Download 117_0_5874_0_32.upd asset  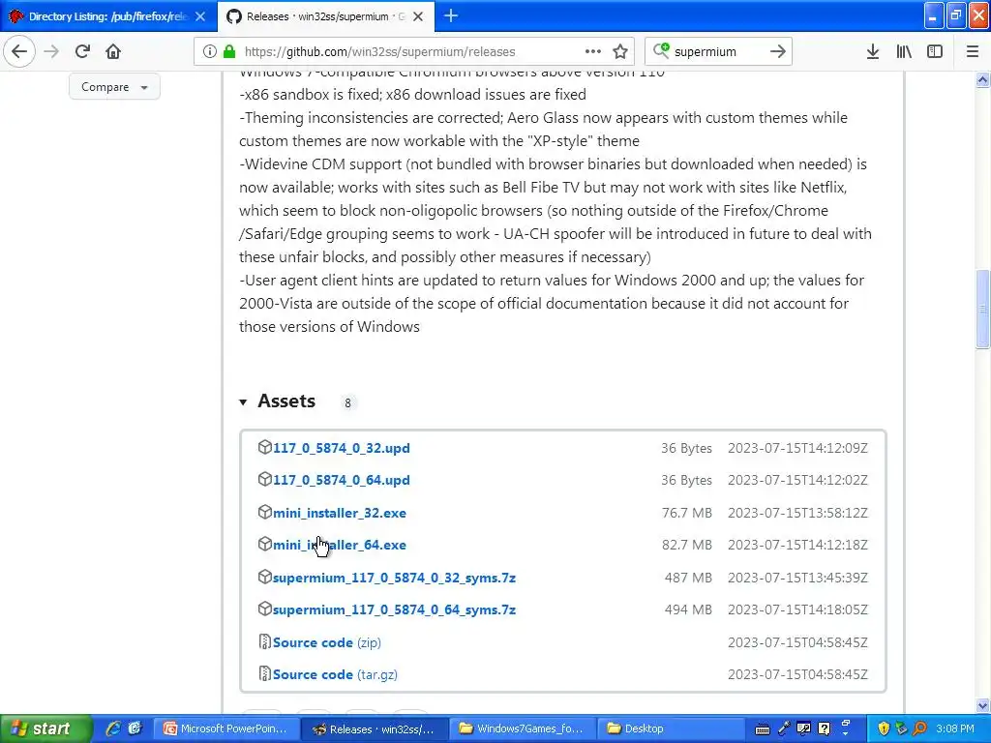coord(342,448)
